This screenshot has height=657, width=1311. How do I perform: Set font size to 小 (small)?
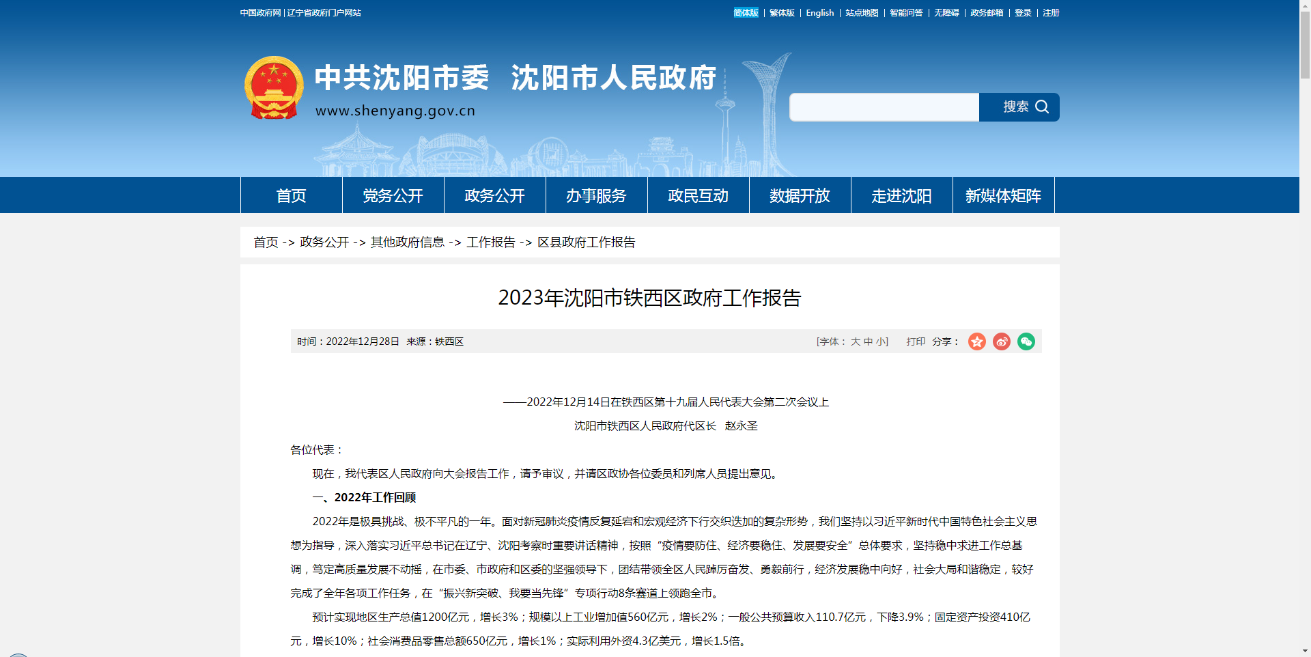tap(880, 341)
